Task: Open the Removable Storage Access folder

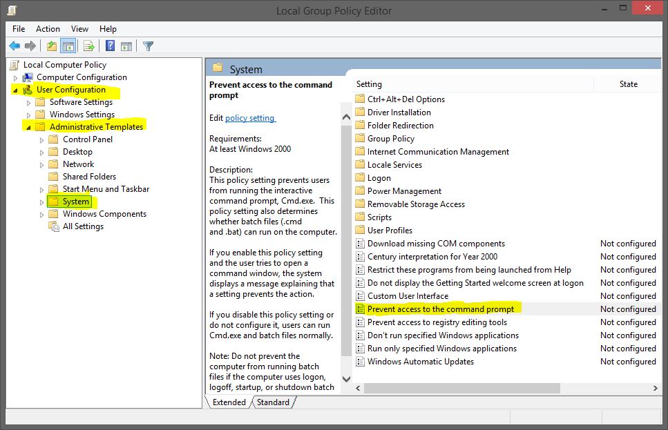Action: (416, 204)
